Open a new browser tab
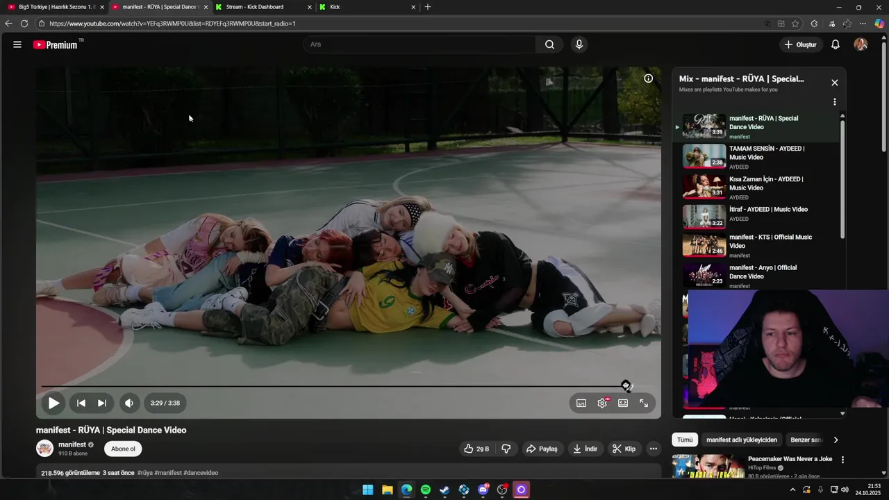The width and height of the screenshot is (889, 500). (x=428, y=7)
